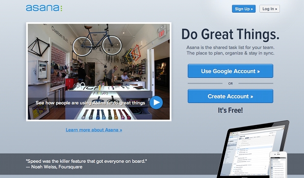Follow the Learn more about Asana link
The image size is (304, 178).
pyautogui.click(x=94, y=130)
